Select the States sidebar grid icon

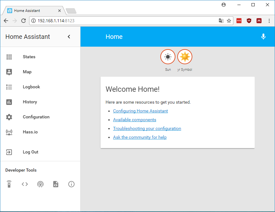tap(9, 57)
